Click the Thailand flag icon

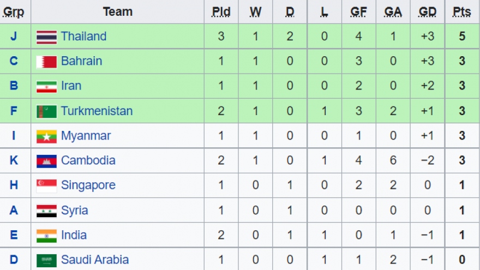tap(46, 37)
